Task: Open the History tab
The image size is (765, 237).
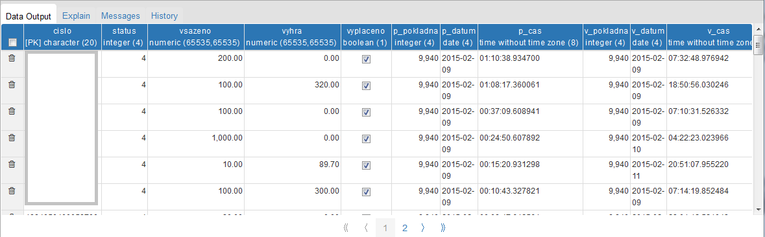Action: point(164,16)
